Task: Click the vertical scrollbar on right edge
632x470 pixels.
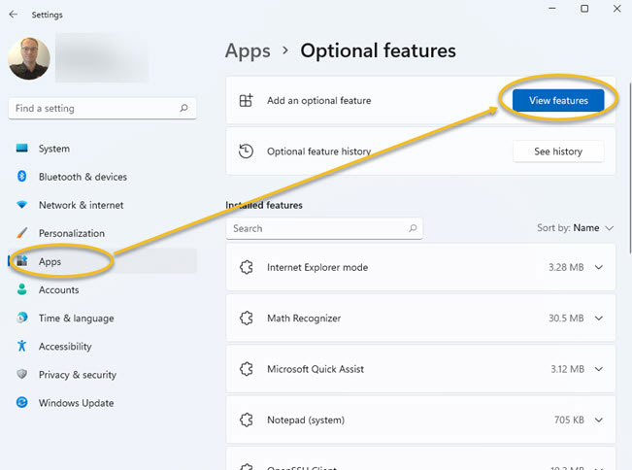Action: [x=630, y=168]
